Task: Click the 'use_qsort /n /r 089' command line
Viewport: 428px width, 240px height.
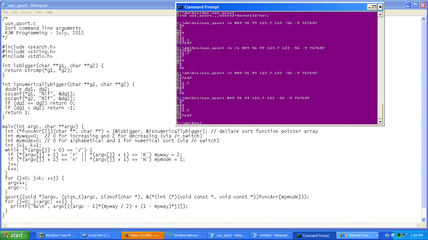Action: point(251,48)
